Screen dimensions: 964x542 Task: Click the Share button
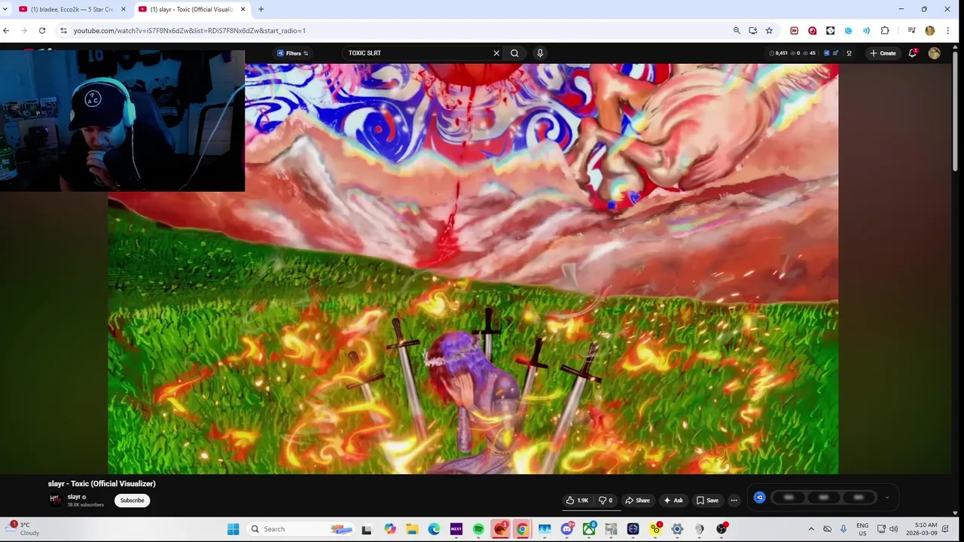(x=637, y=501)
